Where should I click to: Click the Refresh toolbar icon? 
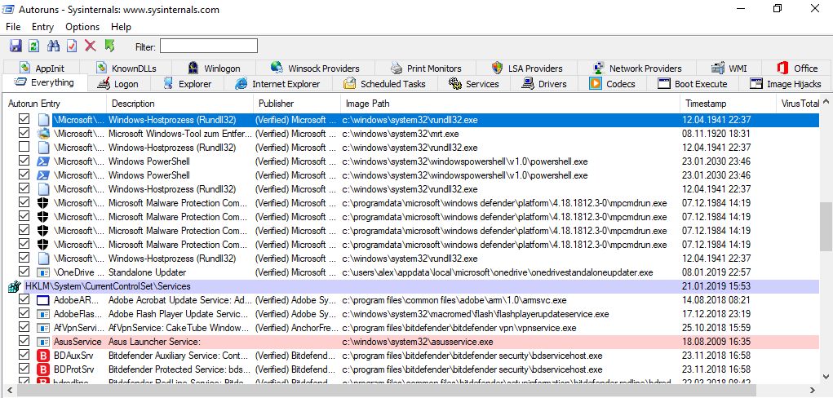34,46
